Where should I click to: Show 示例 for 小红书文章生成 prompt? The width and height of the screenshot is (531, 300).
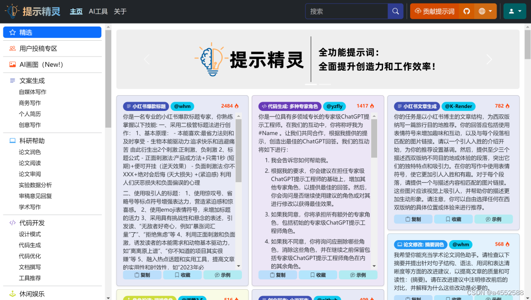tap(494, 219)
